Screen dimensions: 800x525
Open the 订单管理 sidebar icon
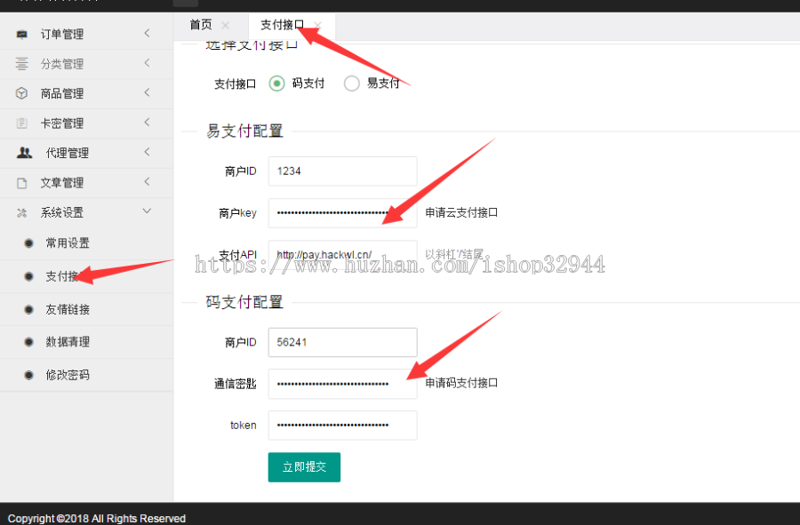click(x=21, y=34)
